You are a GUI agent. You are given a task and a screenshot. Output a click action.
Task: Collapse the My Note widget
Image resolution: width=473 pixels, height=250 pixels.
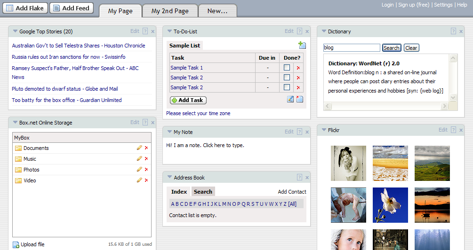click(x=169, y=132)
